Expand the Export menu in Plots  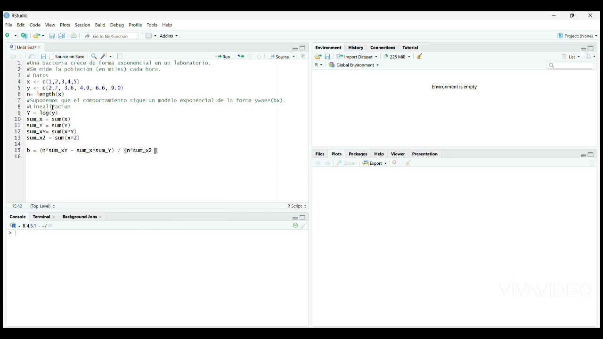[x=375, y=163]
